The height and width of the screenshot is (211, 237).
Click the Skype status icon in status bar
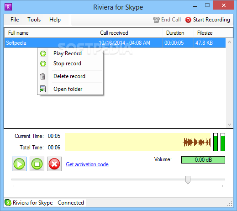[8, 202]
